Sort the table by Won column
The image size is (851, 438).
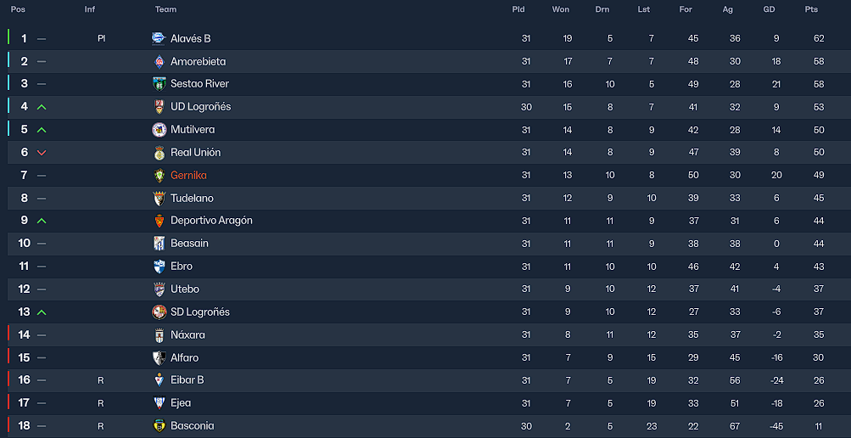(x=561, y=9)
